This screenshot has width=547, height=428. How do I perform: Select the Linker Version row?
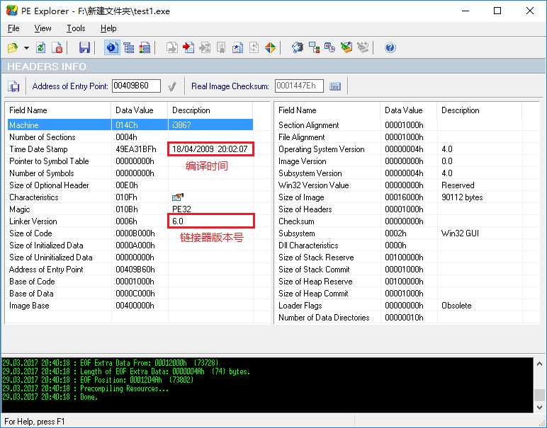pos(130,221)
